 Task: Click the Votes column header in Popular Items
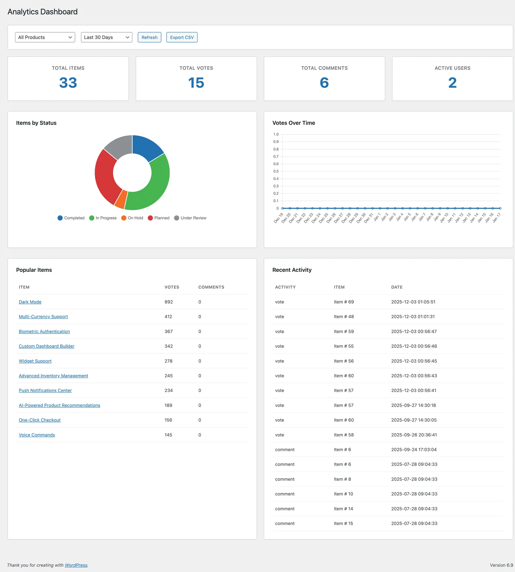(x=172, y=287)
